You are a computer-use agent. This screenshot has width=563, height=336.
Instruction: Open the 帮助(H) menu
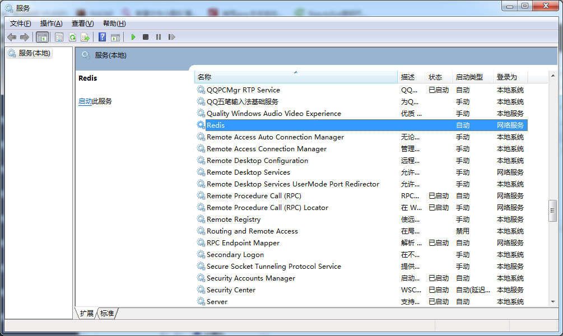coord(114,24)
